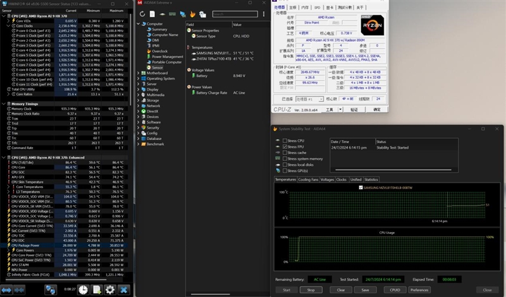This screenshot has height=297, width=506.
Task: Click the Temperatures thermometer icon in AIDA64
Action: tap(188, 47)
